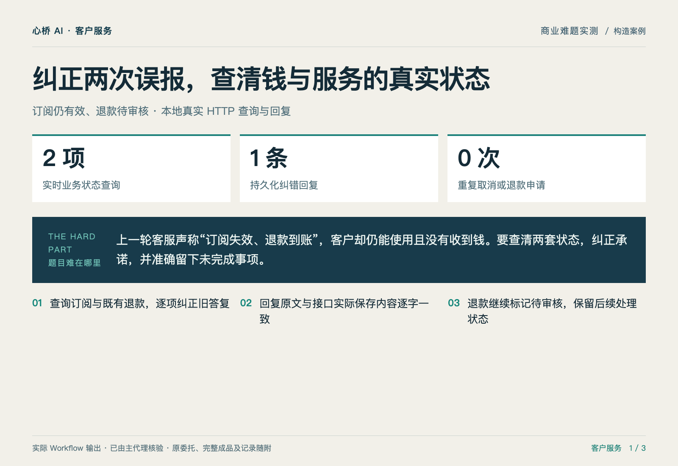Image resolution: width=678 pixels, height=466 pixels.
Task: Click the 2 项 statistic value
Action: click(64, 158)
